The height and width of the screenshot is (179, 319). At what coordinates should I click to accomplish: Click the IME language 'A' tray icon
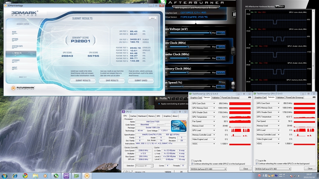pyautogui.click(x=264, y=176)
